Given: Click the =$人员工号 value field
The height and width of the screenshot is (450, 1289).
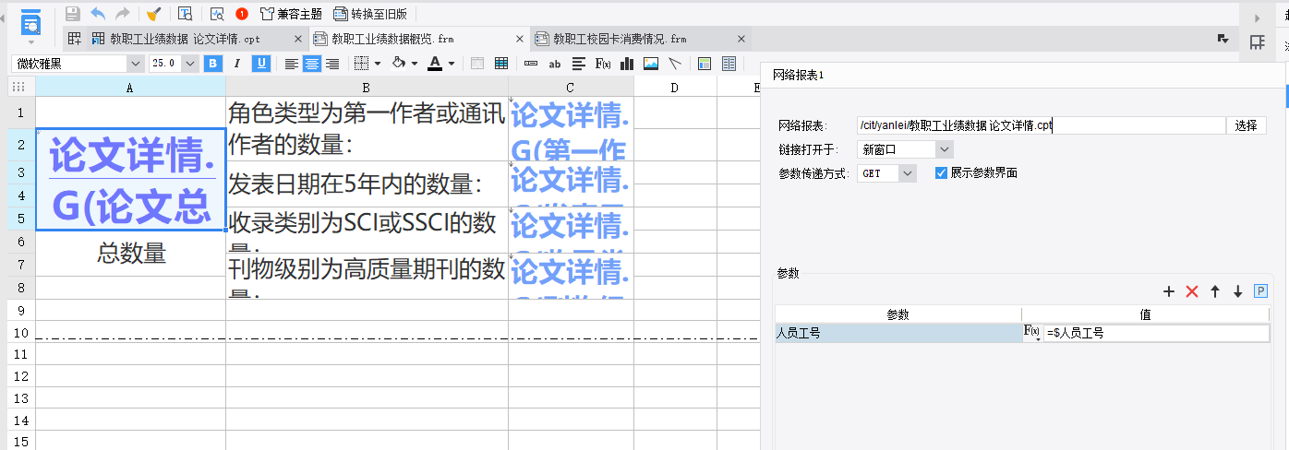Looking at the screenshot, I should (x=1156, y=333).
